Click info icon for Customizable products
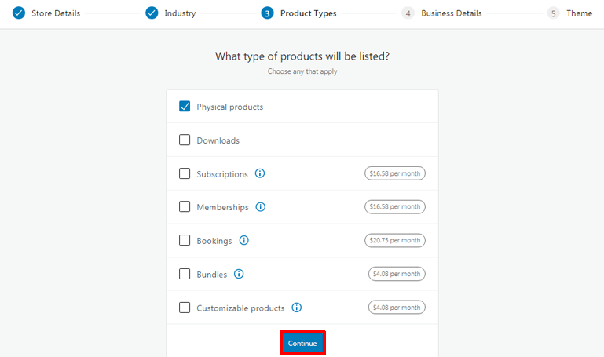Viewport: 604px width, 357px height. 297,308
